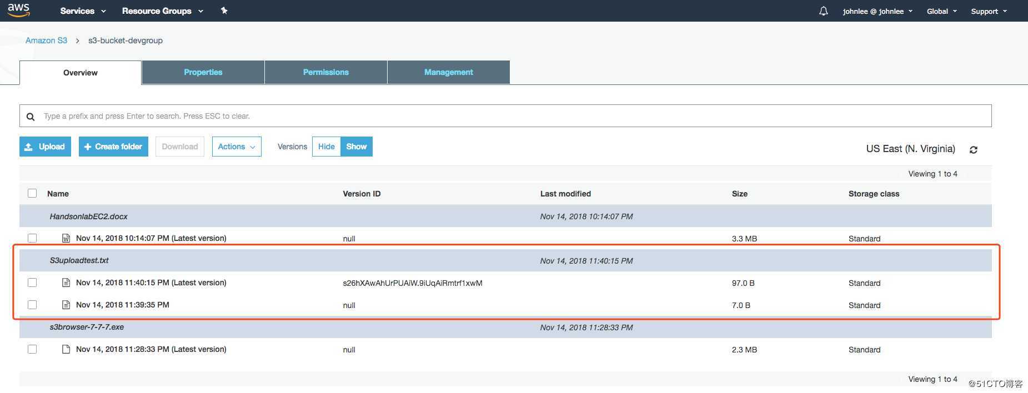1028x393 pixels.
Task: Open the Nov 14, 2018 11:40:15 PM (Latest version) entry
Action: pos(151,283)
